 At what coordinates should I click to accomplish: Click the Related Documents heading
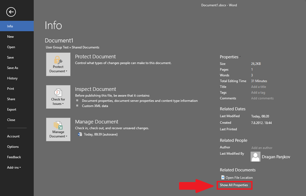[x=238, y=170]
